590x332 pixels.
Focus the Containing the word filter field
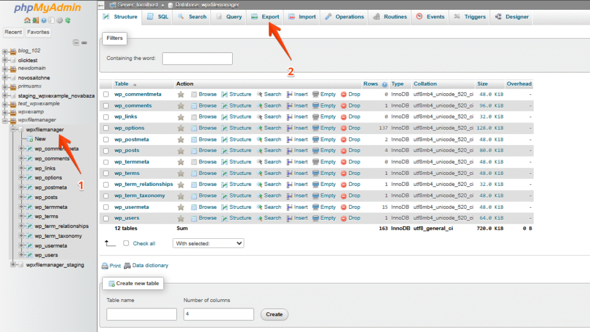198,59
